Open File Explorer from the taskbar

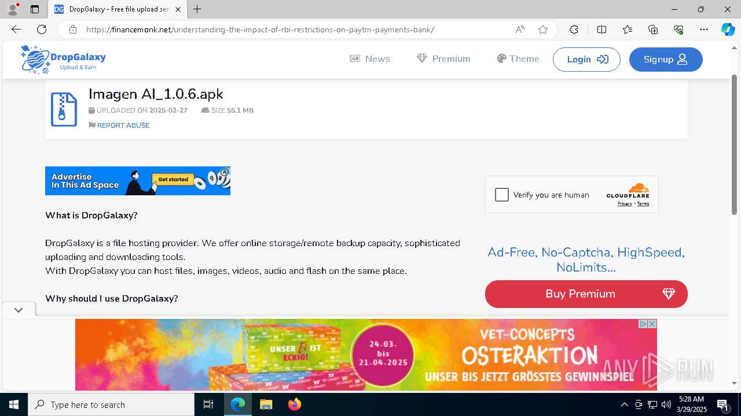[x=266, y=404]
